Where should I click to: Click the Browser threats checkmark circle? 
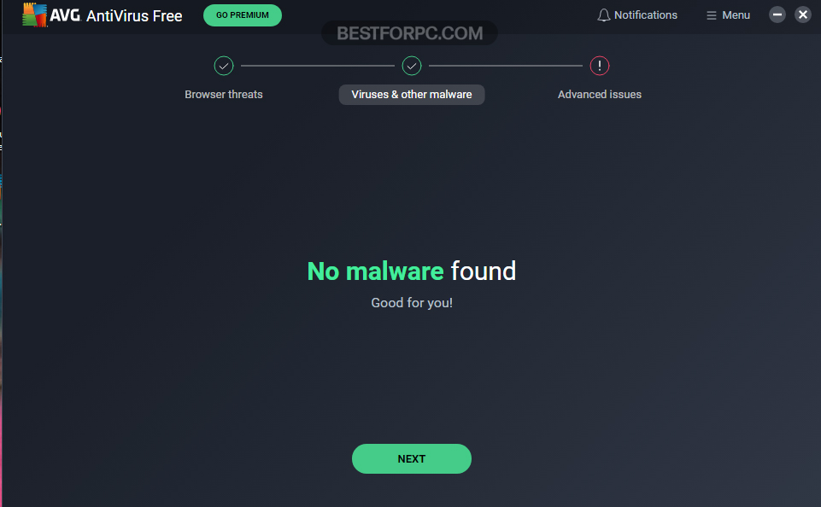pyautogui.click(x=224, y=66)
